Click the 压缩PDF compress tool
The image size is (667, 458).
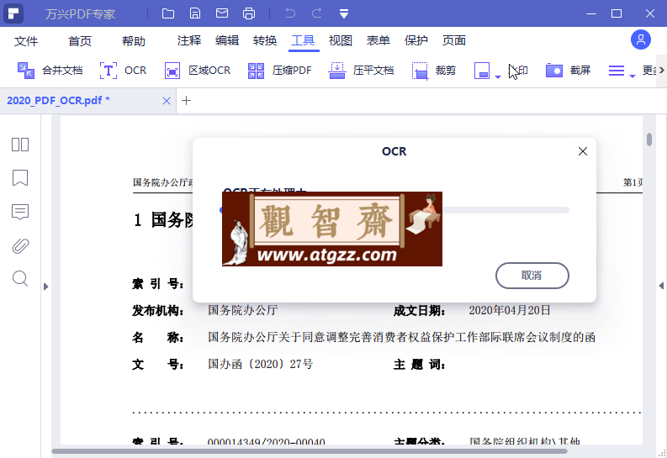tap(279, 70)
